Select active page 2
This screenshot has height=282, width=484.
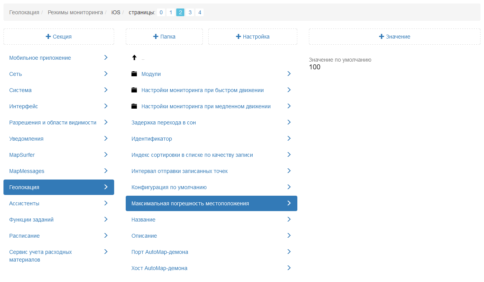point(180,12)
